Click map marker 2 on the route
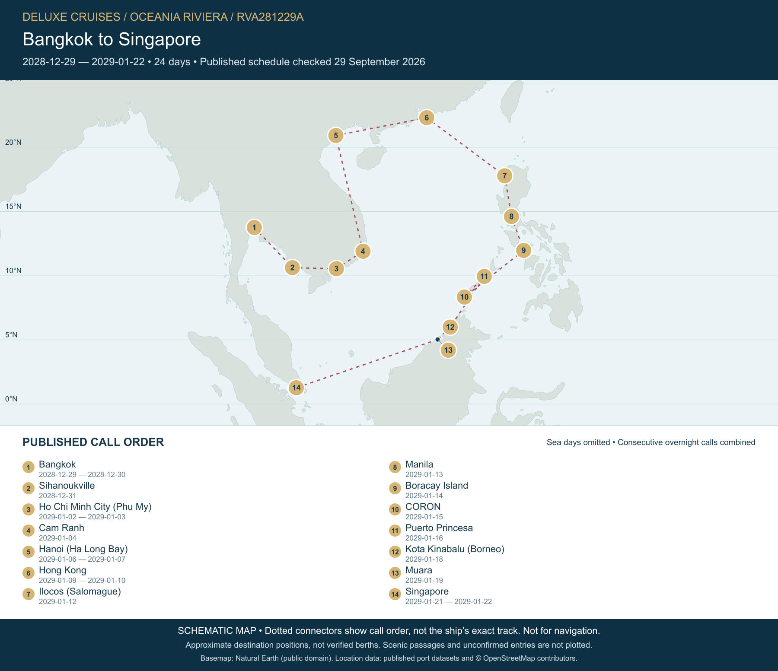 point(292,267)
